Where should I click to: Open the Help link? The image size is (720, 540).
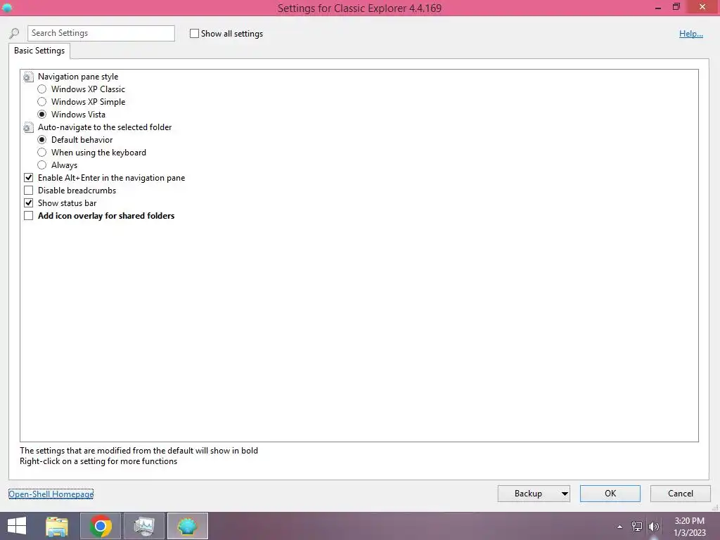[x=691, y=34]
